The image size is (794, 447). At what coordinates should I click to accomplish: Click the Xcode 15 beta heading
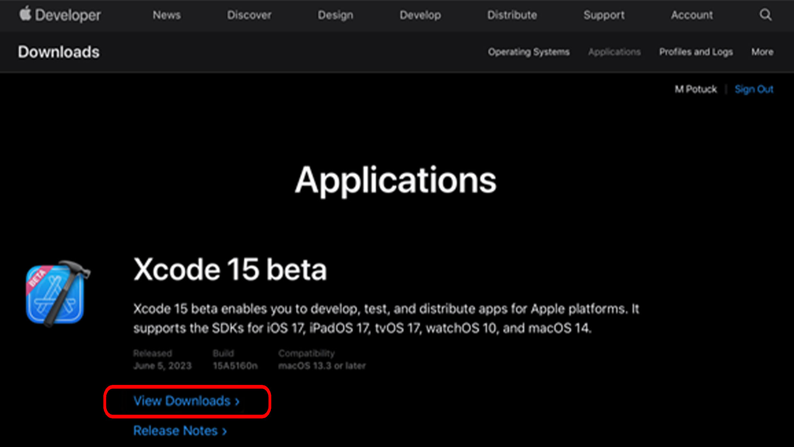[x=230, y=269]
